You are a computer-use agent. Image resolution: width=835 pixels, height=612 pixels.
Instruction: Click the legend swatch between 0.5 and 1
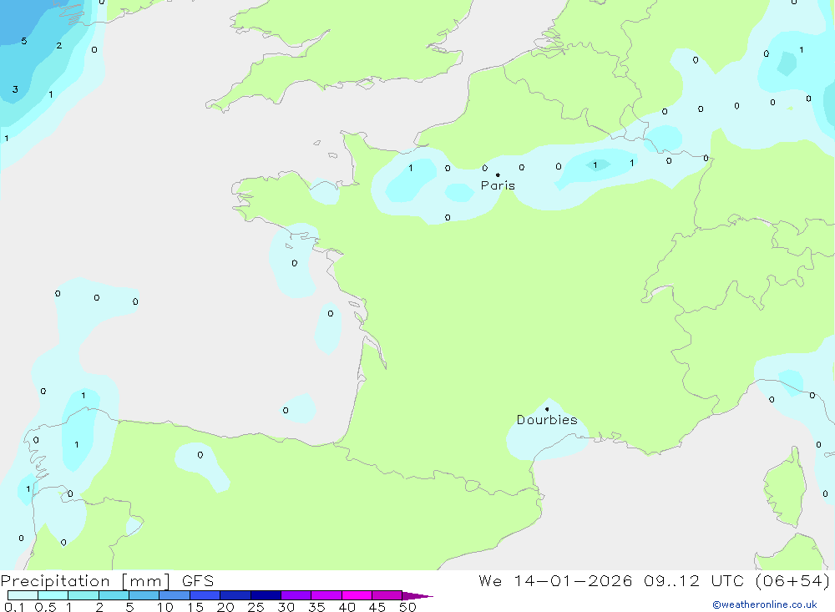(53, 595)
